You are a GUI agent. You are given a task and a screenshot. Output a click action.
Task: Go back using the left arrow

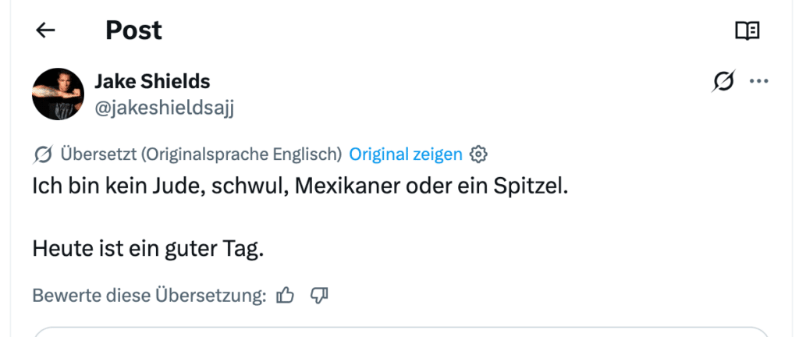pyautogui.click(x=45, y=30)
